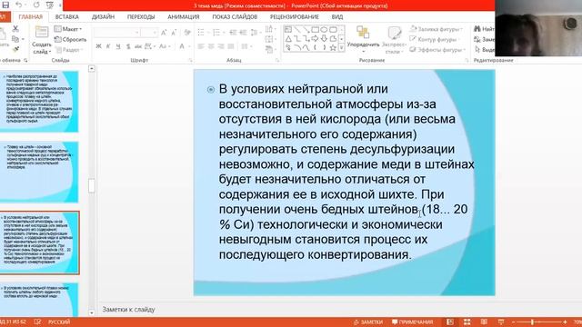Open the Упорядочить arrange dropdown

[363, 39]
